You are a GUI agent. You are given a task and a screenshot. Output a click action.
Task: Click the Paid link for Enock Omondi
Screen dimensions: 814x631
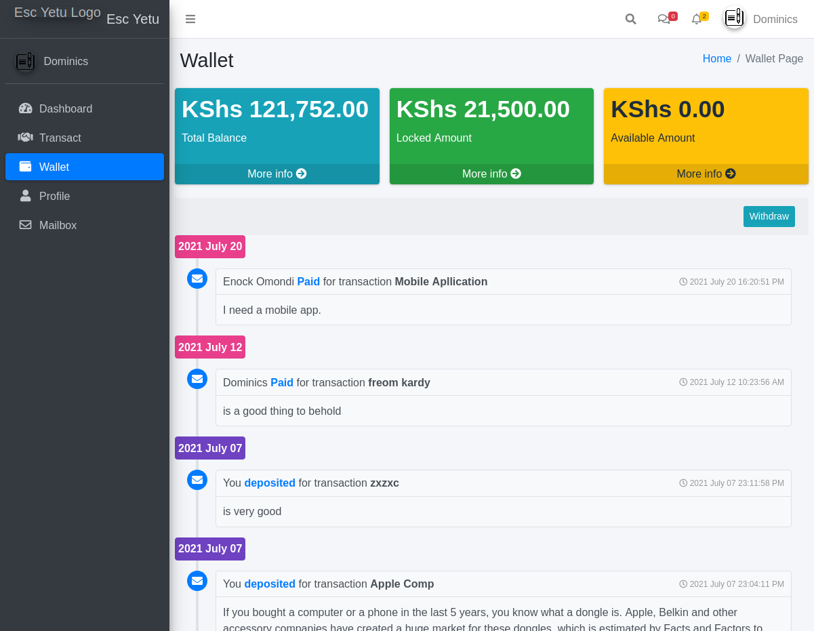click(x=308, y=281)
